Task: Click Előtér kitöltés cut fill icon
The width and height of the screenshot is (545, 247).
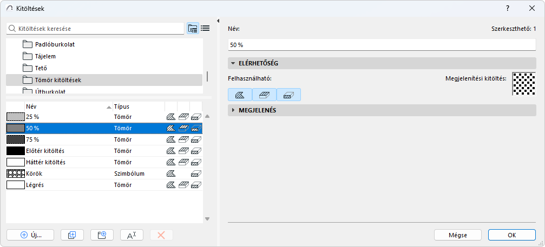Action: pyautogui.click(x=196, y=151)
